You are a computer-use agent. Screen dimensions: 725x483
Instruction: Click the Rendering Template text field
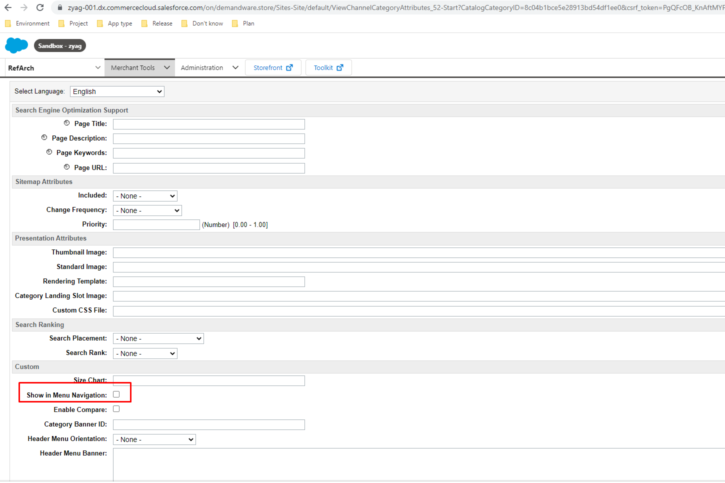coord(208,281)
